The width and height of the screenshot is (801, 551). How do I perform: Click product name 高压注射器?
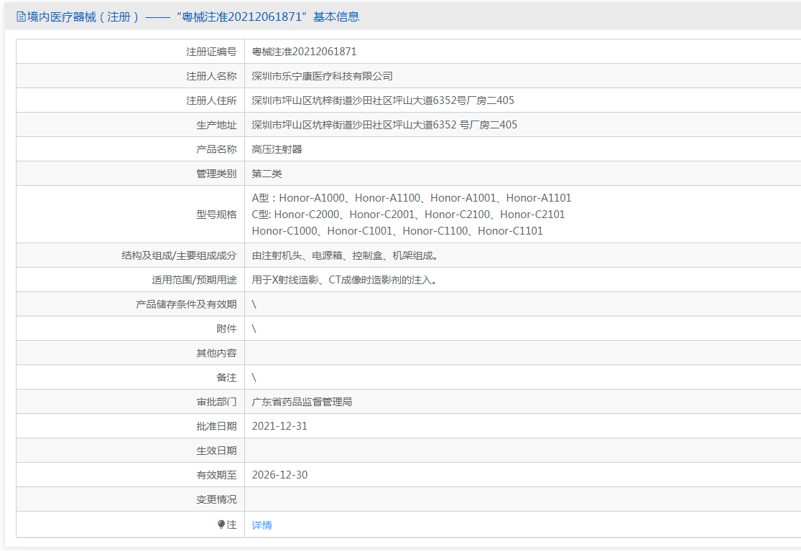[x=277, y=149]
